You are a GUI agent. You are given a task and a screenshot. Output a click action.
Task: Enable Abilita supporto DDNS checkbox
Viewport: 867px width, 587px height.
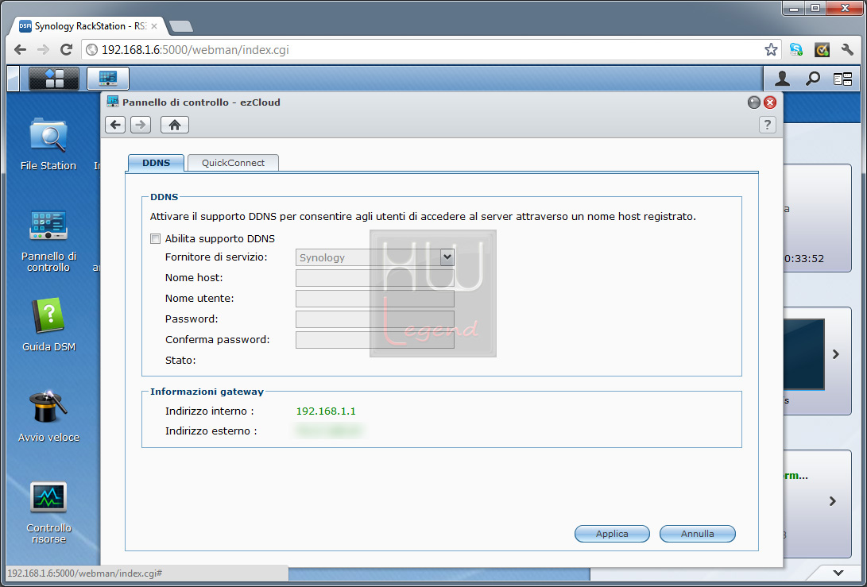pos(156,239)
